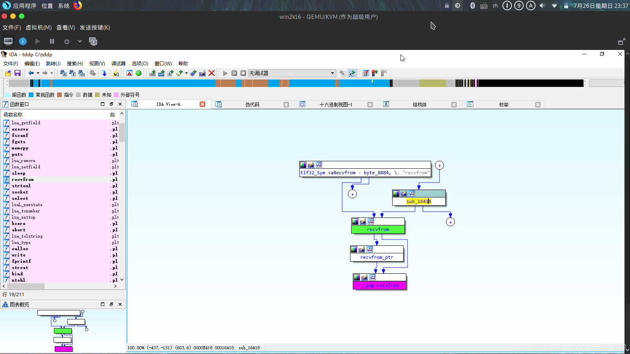Switch to 十六进制视图-1 tab
Screen dimensions: 630x354
coord(336,105)
